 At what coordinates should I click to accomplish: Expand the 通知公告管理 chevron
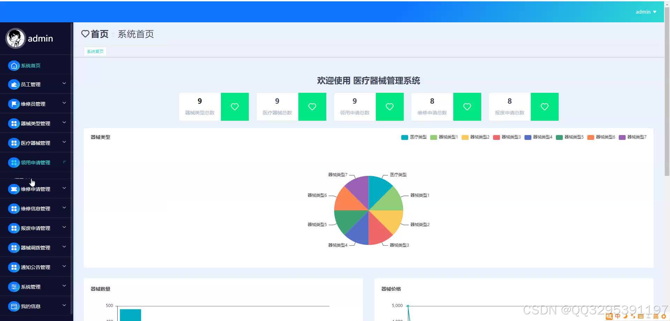pyautogui.click(x=64, y=266)
